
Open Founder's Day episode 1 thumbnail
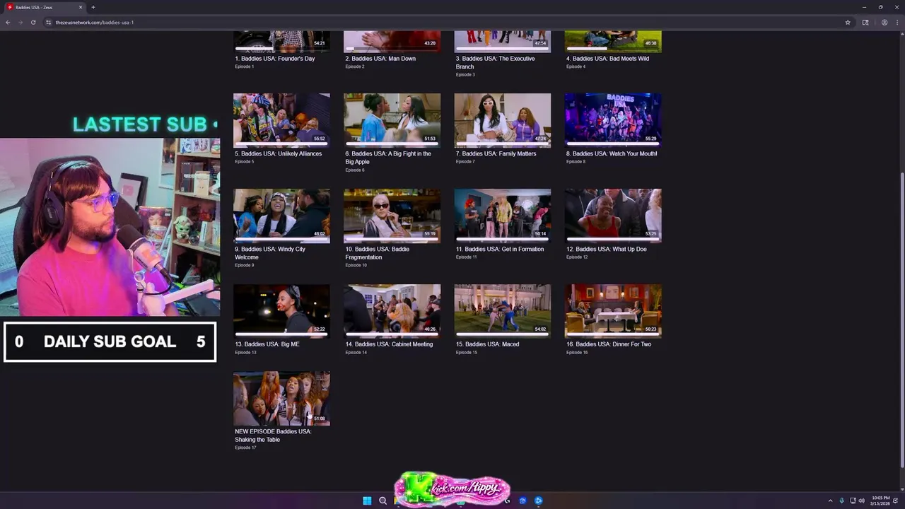[x=281, y=41]
